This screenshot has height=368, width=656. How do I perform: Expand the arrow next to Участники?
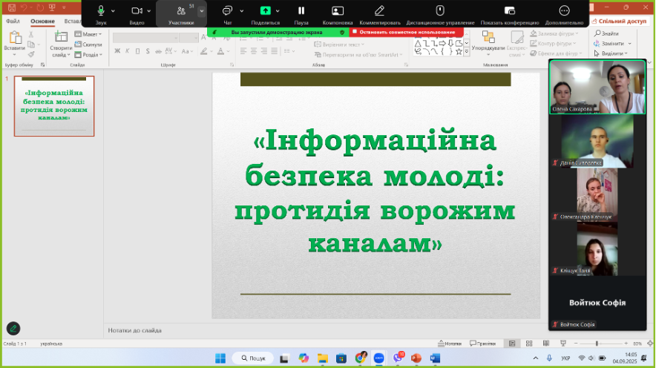click(201, 11)
